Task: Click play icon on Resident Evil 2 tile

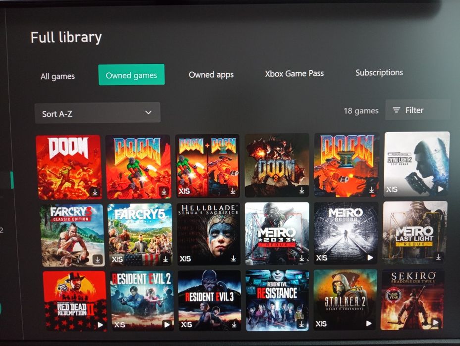Action: (x=167, y=325)
